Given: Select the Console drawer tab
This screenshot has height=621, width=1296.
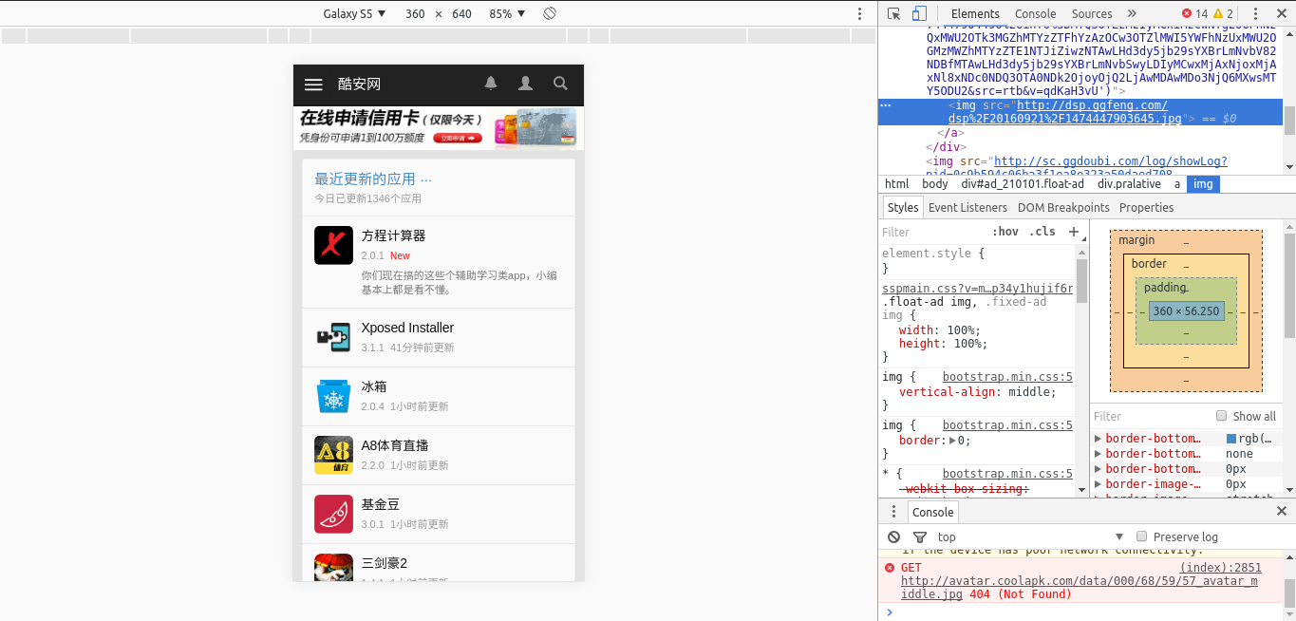Looking at the screenshot, I should (x=932, y=512).
